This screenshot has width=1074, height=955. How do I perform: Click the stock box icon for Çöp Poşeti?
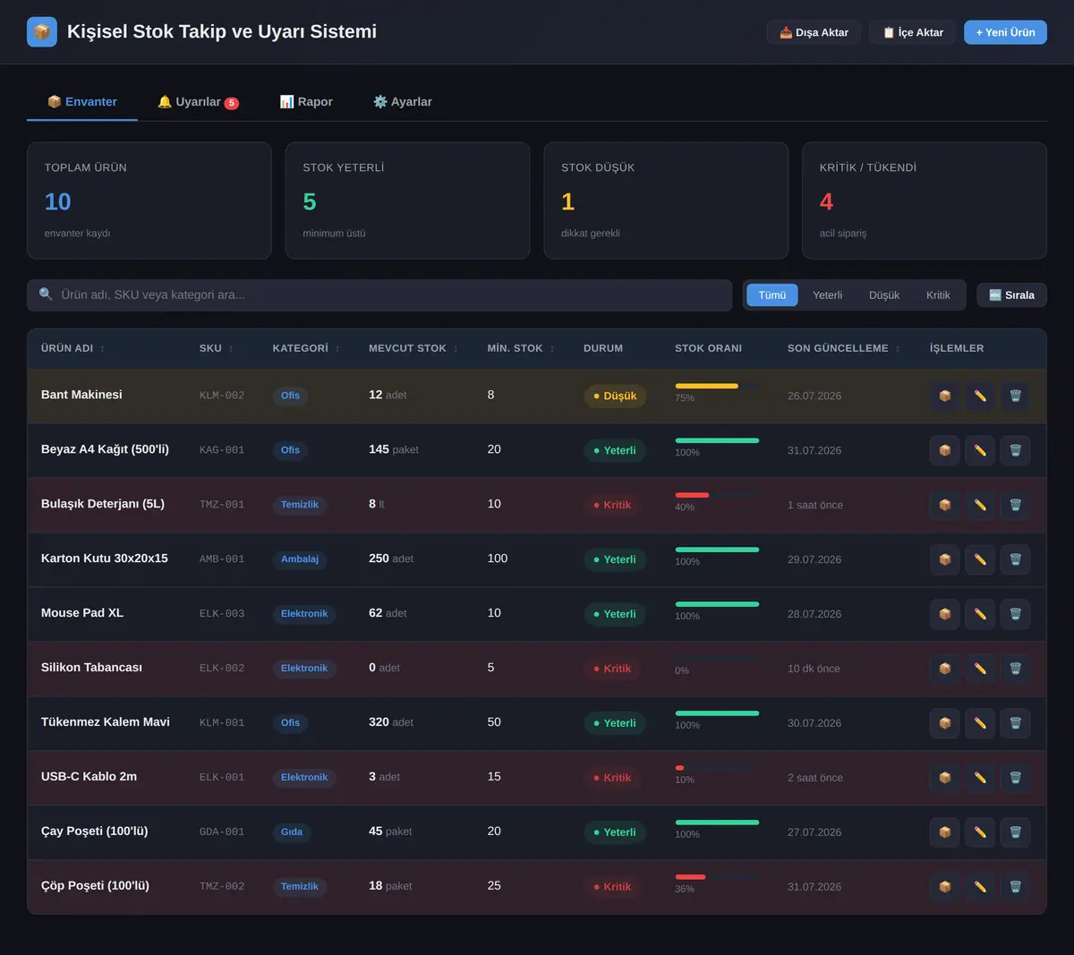click(944, 887)
